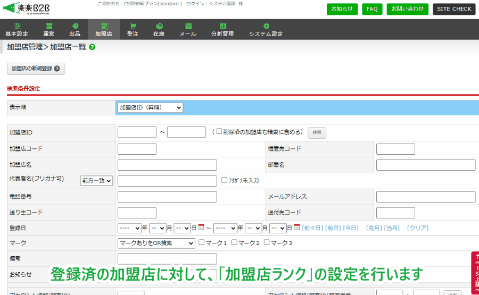Open the 在庫 inventory box icon
The image size is (479, 295).
[x=159, y=26]
